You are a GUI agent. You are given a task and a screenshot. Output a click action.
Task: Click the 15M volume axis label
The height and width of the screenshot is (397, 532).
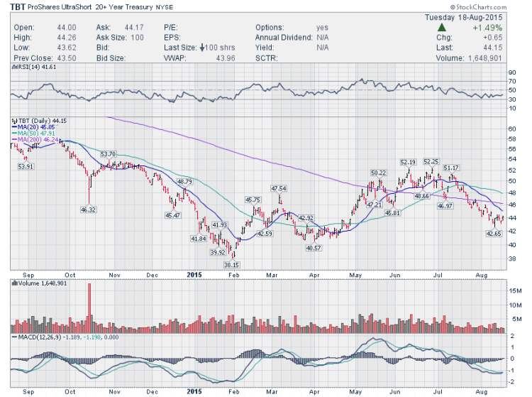(516, 290)
